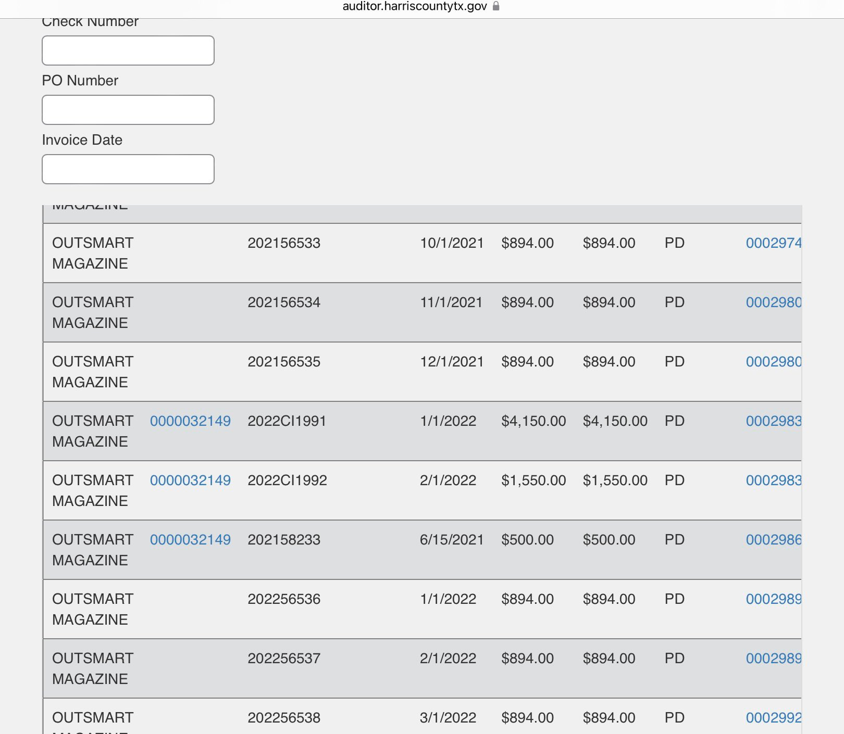Viewport: 844px width, 734px height.
Task: Click first $4,150.00 amount in 2022CI1991 row
Action: tap(533, 421)
